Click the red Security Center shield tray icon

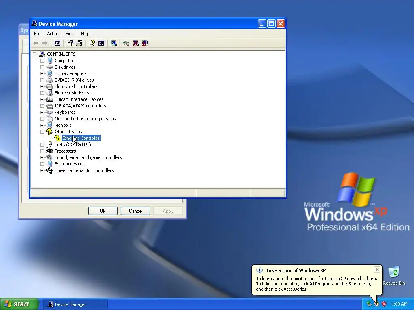coord(384,304)
